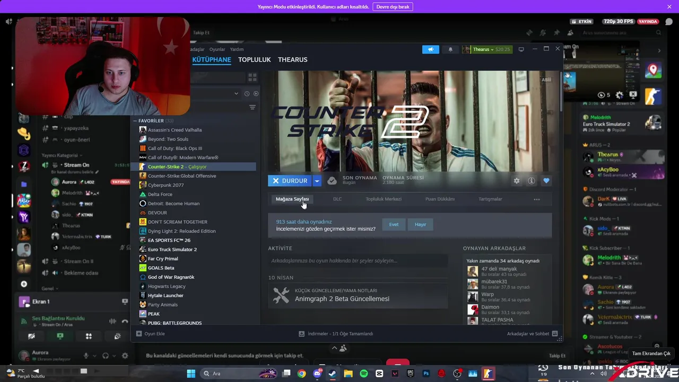The width and height of the screenshot is (679, 382).
Task: Expand the library category dropdown chevron
Action: pyautogui.click(x=236, y=93)
